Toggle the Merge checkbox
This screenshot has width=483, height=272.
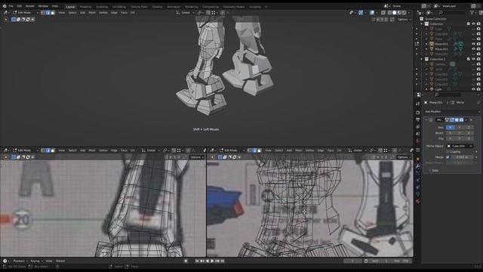coord(448,157)
